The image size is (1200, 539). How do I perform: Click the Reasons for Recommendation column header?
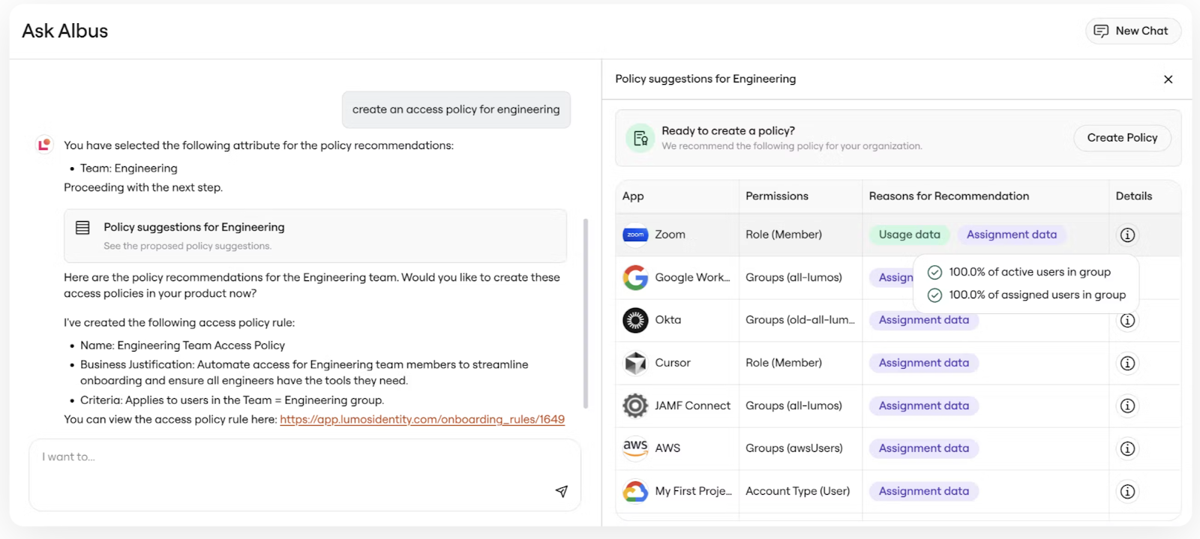[949, 196]
